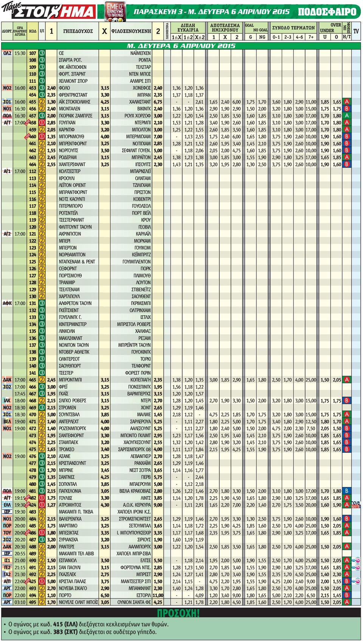The image size is (363, 642).
Task: Click the ΑΠΟΤΕΛΕΣΜΑ ΗΜΙΧΡΟΝΟΥ column header
Action: coord(225,28)
